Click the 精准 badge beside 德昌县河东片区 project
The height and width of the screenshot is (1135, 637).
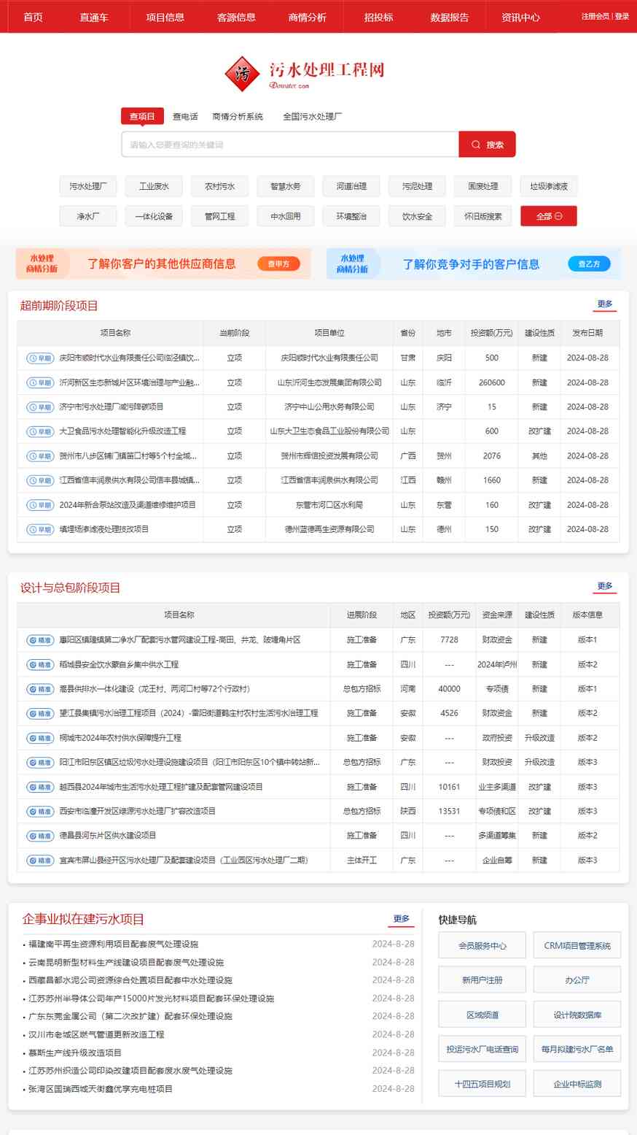point(40,836)
